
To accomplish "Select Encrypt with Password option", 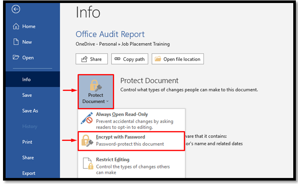I will tap(131, 141).
